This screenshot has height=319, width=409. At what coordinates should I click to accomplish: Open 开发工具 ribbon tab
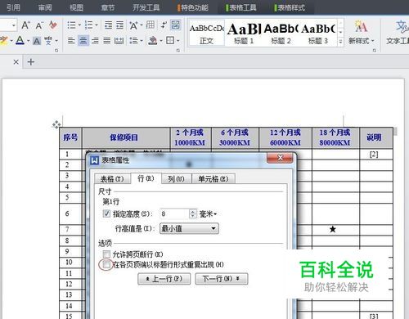tap(146, 7)
